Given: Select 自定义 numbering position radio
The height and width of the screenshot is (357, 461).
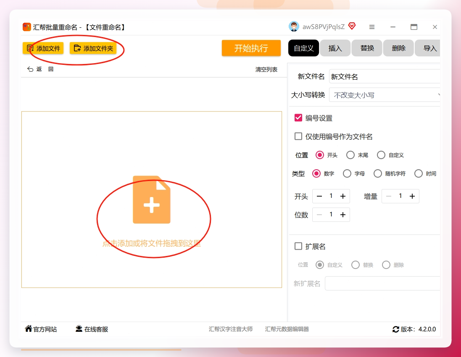Looking at the screenshot, I should pyautogui.click(x=381, y=155).
